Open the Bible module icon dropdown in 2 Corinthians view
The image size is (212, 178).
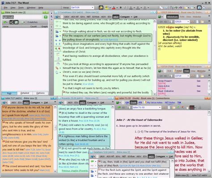tap(57, 17)
